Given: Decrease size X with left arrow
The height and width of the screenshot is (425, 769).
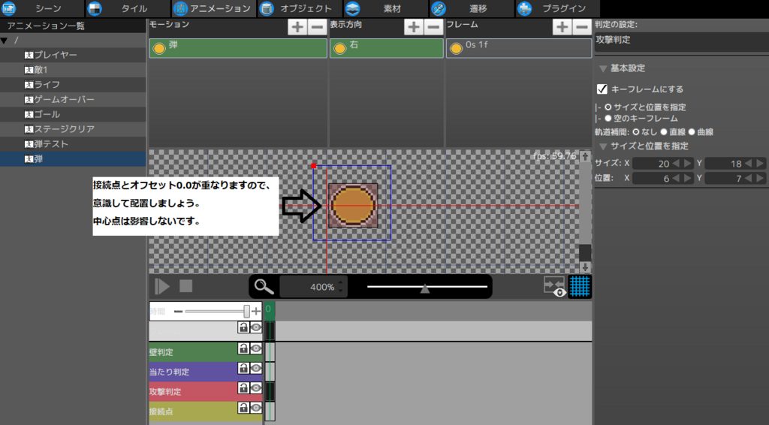Looking at the screenshot, I should pyautogui.click(x=677, y=163).
